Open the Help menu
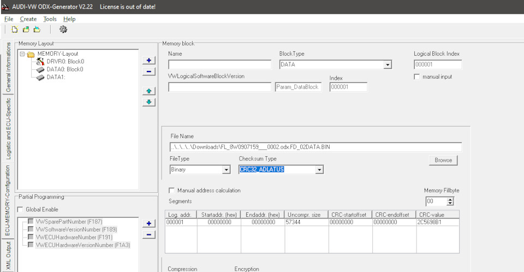Screen dimensions: 524x272 point(69,19)
